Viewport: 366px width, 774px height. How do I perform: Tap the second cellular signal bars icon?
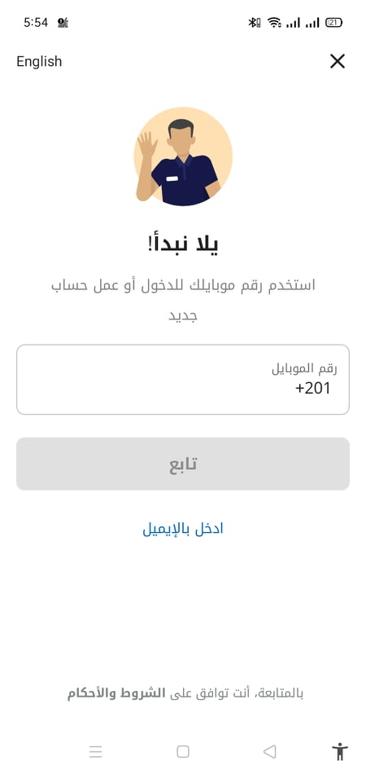tap(312, 22)
